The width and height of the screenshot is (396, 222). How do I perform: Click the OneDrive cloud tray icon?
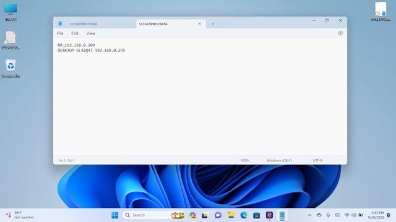pos(319,215)
